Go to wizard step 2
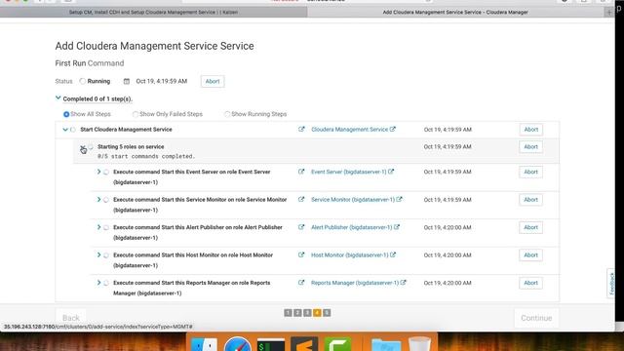The height and width of the screenshot is (351, 624). 297,313
